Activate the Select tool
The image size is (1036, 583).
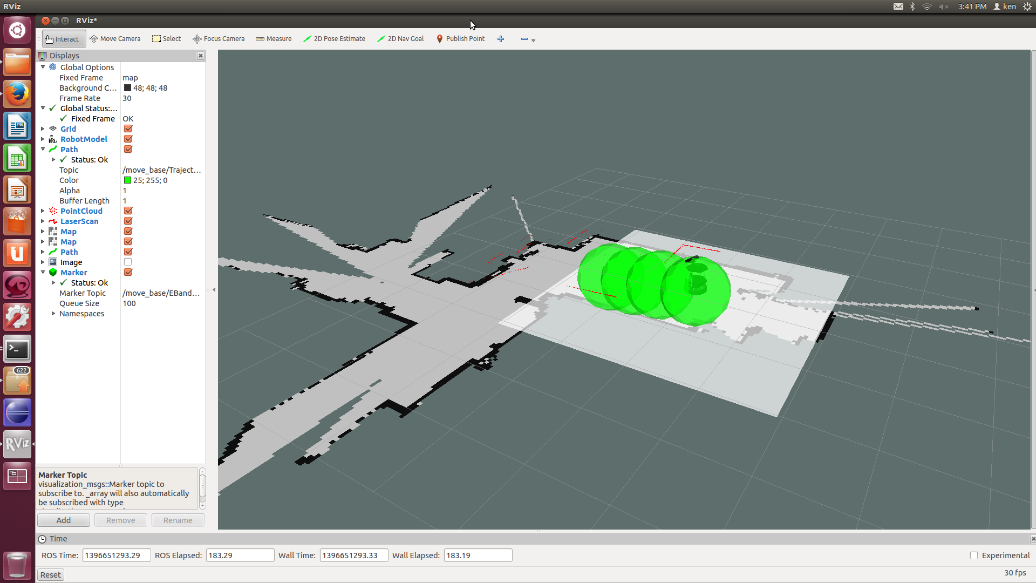click(167, 39)
